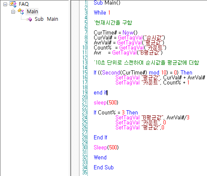Click the lowercase sleep(500) call on line 21

tap(106, 102)
